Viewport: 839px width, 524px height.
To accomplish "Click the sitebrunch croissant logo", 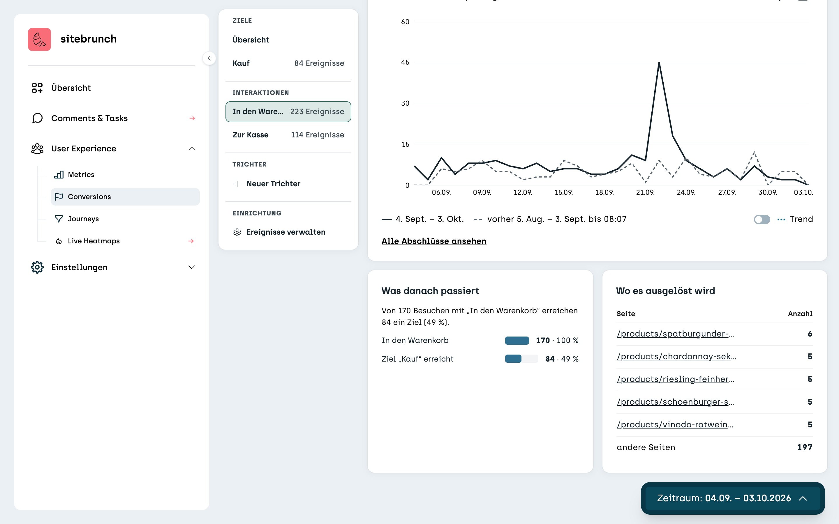I will [39, 39].
